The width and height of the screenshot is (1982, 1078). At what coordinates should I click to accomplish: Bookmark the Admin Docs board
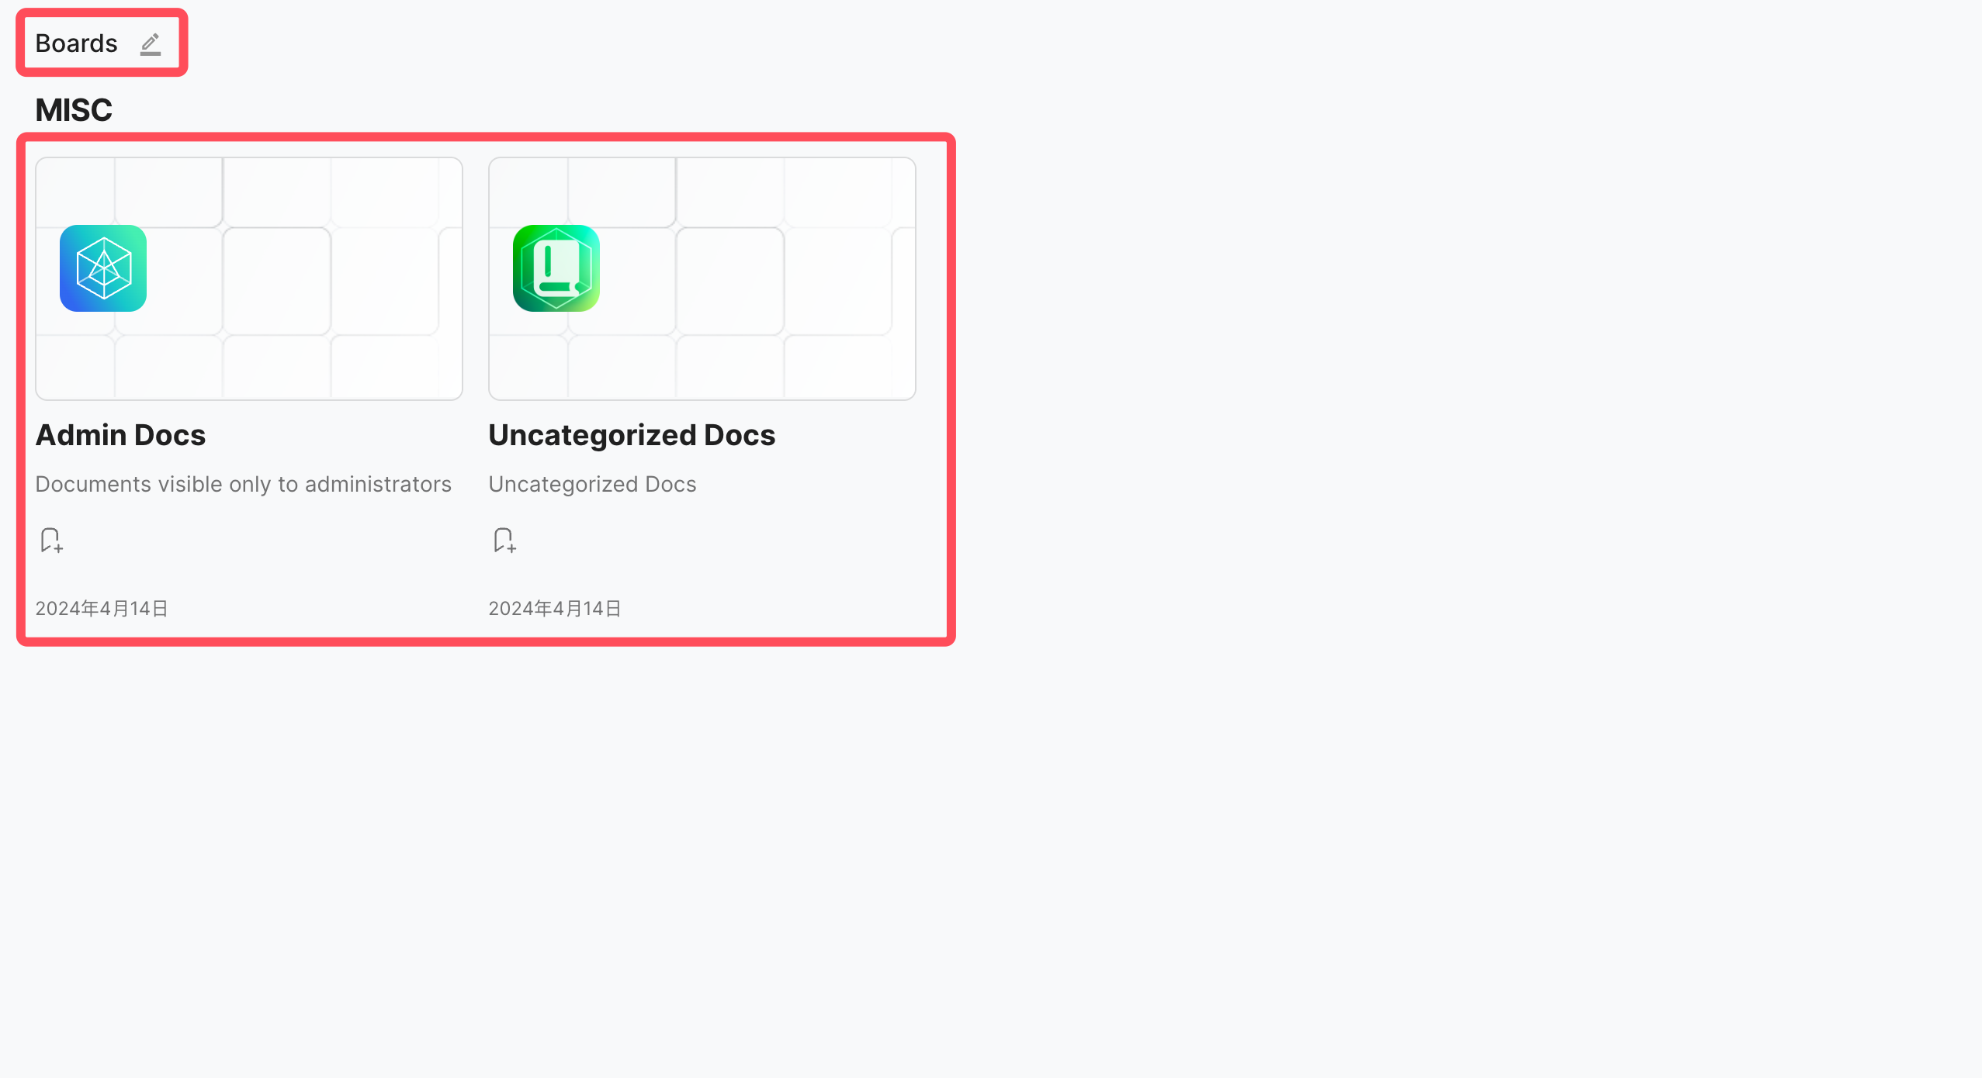click(51, 540)
